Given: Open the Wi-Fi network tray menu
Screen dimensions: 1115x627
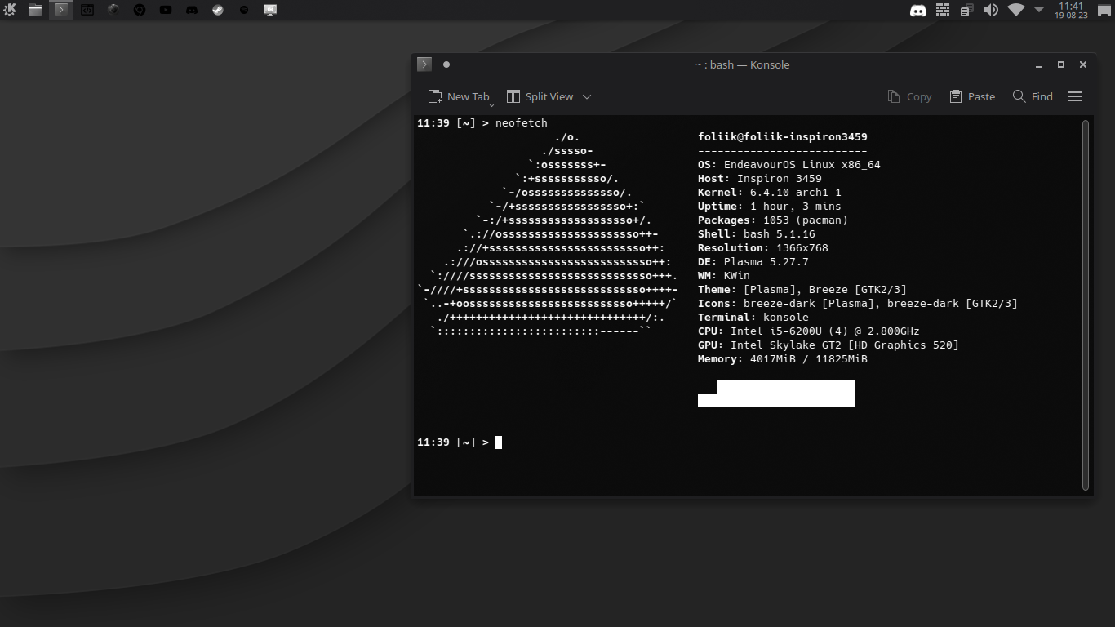Looking at the screenshot, I should [1015, 10].
